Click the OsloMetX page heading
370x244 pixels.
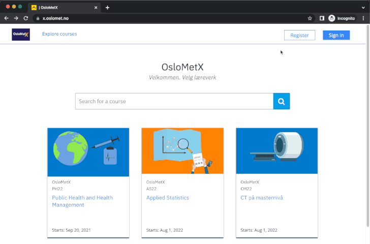(x=182, y=67)
